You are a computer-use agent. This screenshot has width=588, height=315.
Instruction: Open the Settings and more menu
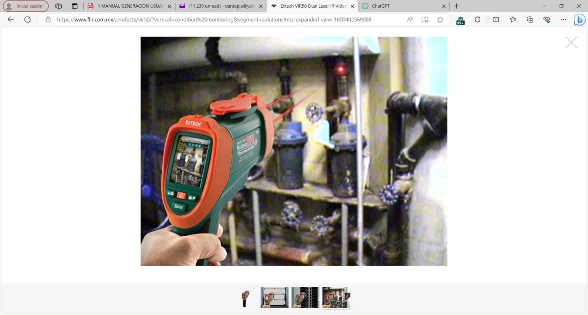(563, 20)
